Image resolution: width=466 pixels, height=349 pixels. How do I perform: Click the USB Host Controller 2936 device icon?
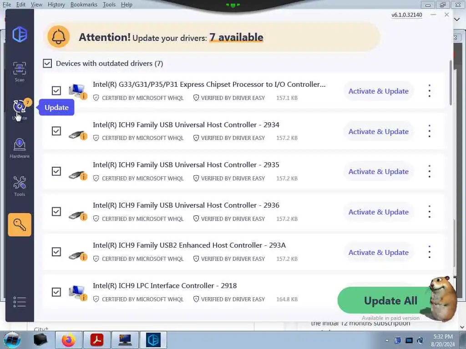[78, 215]
